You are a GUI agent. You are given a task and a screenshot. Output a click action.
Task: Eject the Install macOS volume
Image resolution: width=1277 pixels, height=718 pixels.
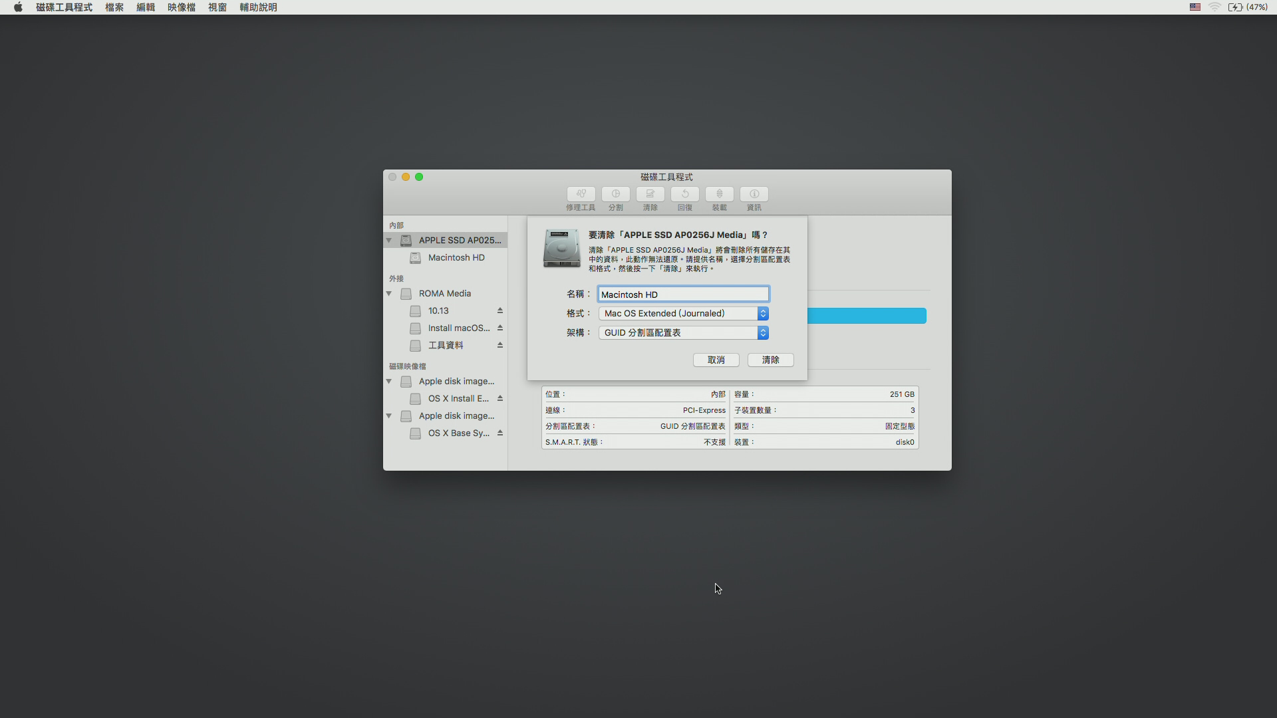[x=500, y=328]
